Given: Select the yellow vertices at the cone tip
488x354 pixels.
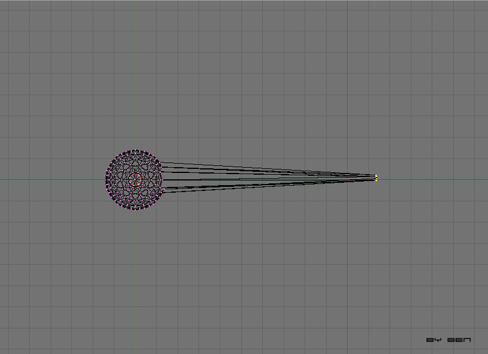Looking at the screenshot, I should [x=376, y=178].
